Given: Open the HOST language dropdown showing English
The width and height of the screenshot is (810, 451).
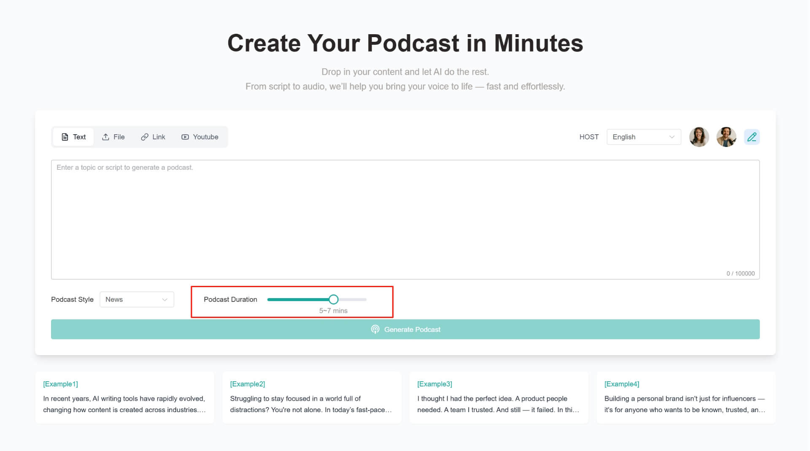Looking at the screenshot, I should (x=644, y=137).
